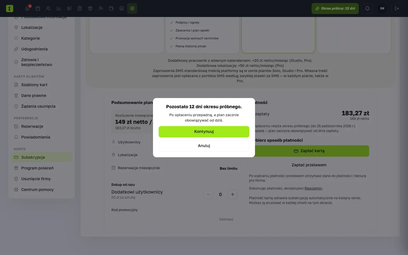Screen dimensions: 408x255
Task: Click the logout arrow icon
Action: tap(397, 8)
